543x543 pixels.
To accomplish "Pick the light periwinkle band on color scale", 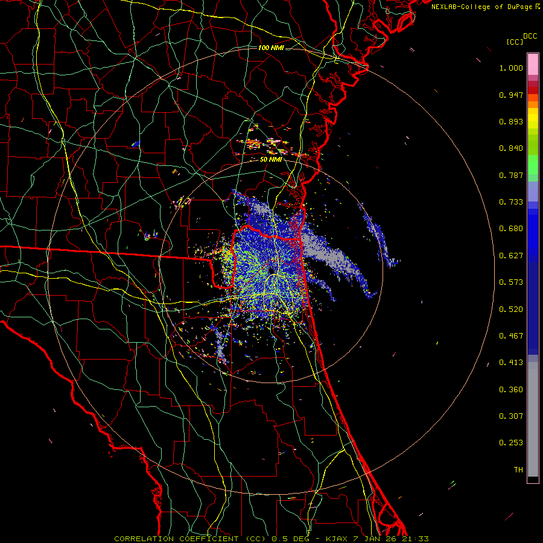I will point(533,191).
